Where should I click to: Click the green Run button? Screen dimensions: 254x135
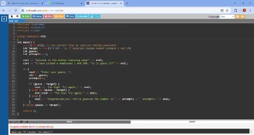tap(26, 16)
